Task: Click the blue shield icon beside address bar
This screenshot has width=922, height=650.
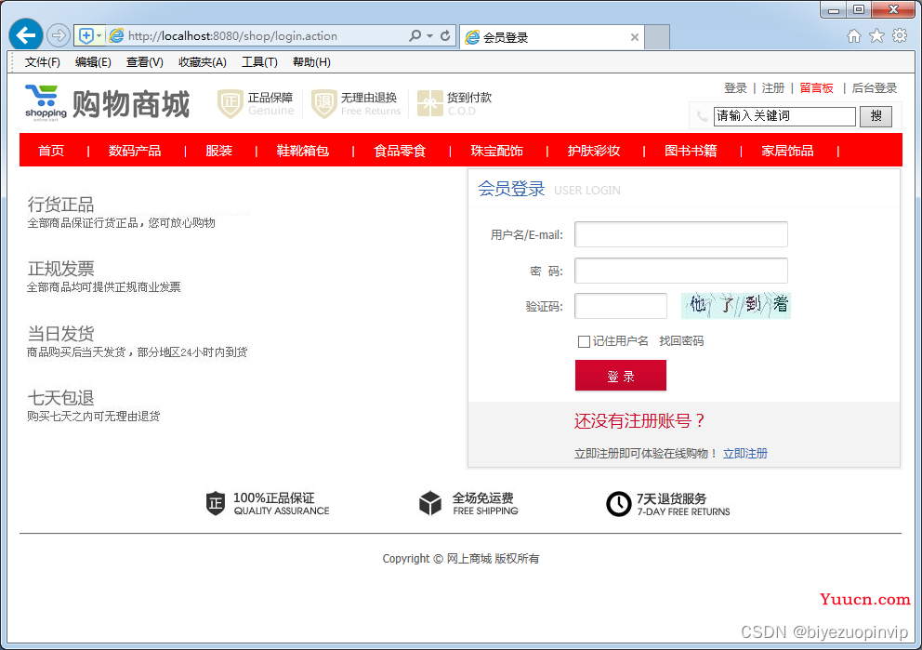Action: pos(86,36)
